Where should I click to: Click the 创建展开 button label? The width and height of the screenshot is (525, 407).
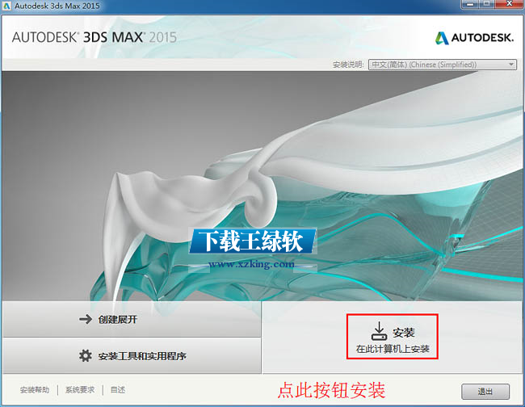coord(118,319)
